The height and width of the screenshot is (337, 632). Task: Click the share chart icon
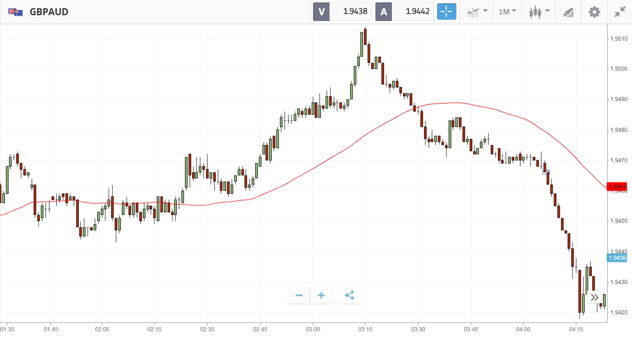350,296
